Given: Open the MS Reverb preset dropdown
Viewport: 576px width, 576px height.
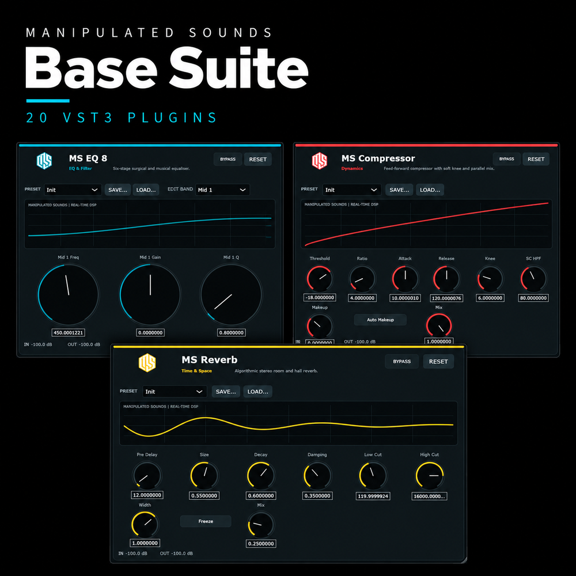Looking at the screenshot, I should point(175,392).
